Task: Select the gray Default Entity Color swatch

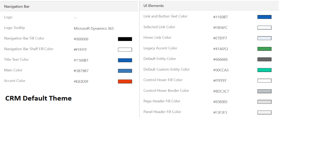Action: 264,59
